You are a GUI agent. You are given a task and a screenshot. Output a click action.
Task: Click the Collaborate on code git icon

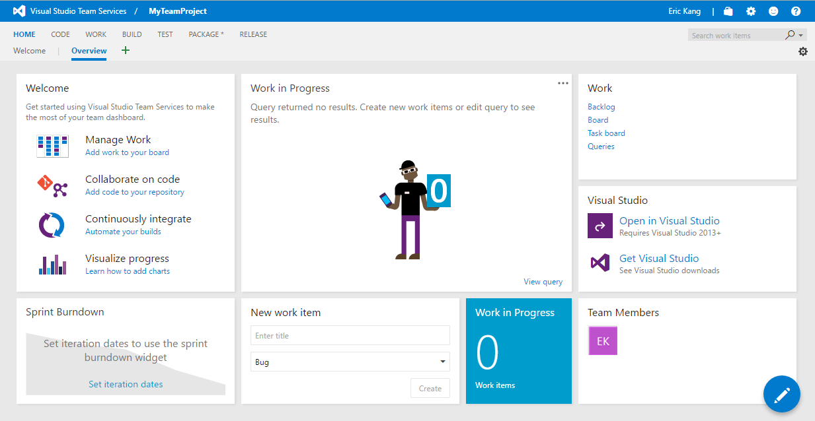[52, 186]
